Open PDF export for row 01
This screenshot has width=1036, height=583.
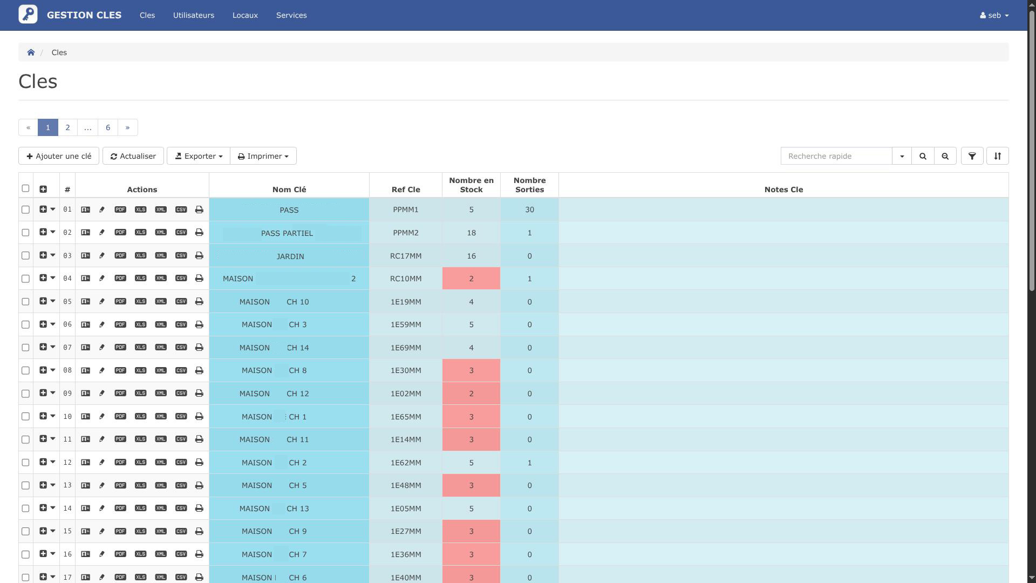pyautogui.click(x=120, y=209)
